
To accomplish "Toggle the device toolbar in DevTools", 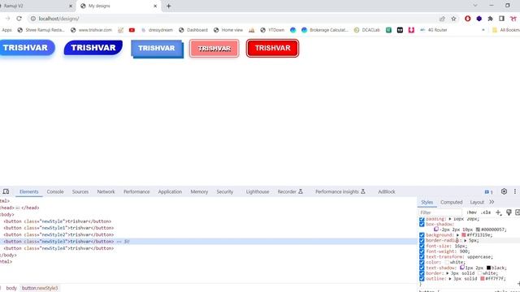I will (x=6, y=191).
